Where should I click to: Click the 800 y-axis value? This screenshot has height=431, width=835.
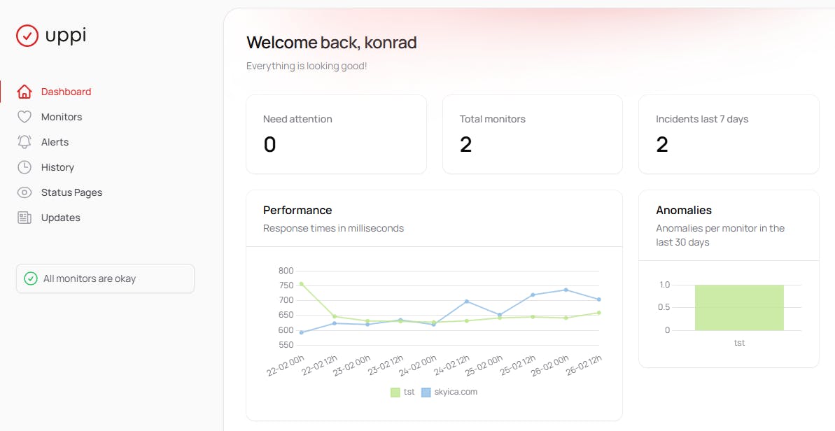point(286,271)
